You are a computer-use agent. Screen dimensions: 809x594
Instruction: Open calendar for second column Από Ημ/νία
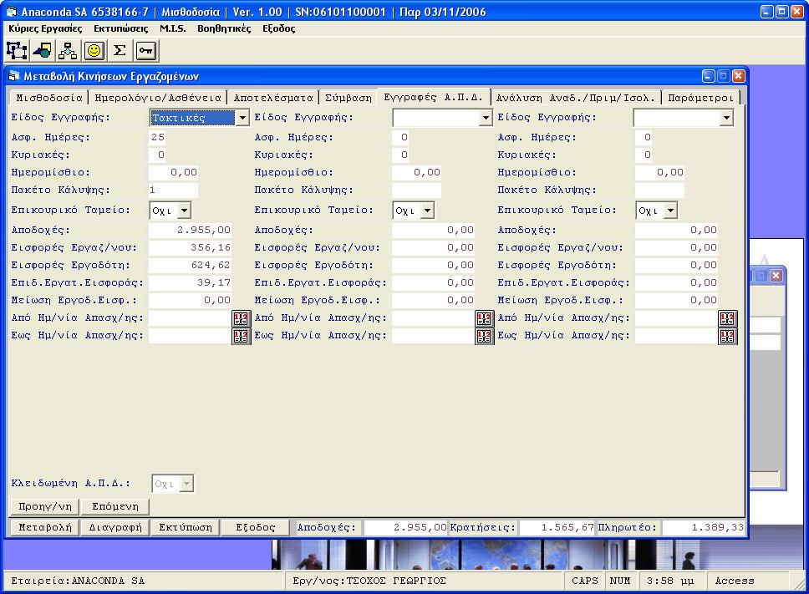[484, 318]
